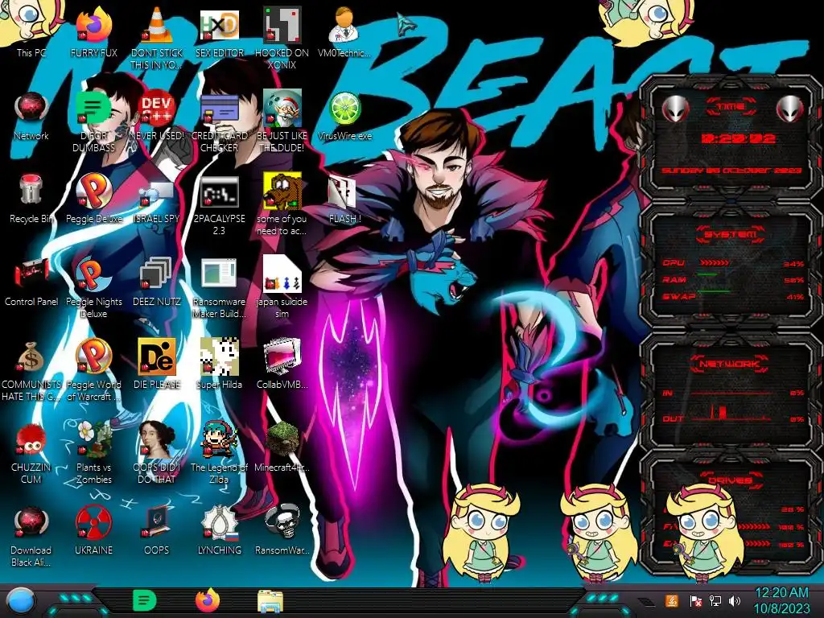Open the taskbar clock showing 12:20 AM
Screen dimensions: 824x618
tap(781, 600)
